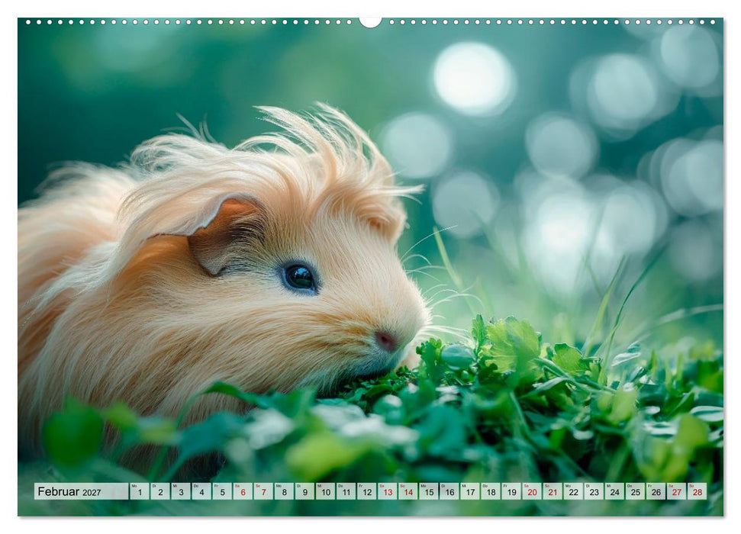Click day 5 in the calendar strip
The height and width of the screenshot is (534, 741).
[x=222, y=491]
